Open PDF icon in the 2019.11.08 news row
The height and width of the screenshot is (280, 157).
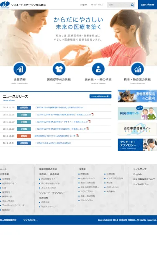[93, 114]
